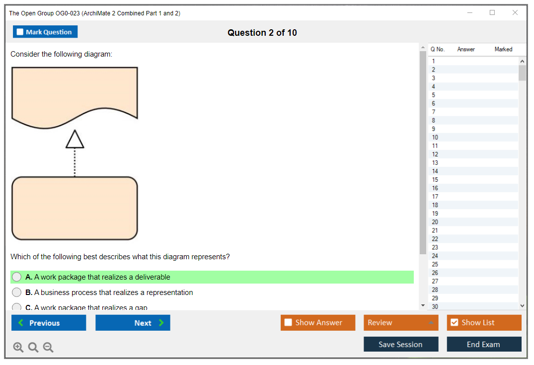534x365 pixels.
Task: Click the realization arrow in the diagram
Action: tap(75, 154)
